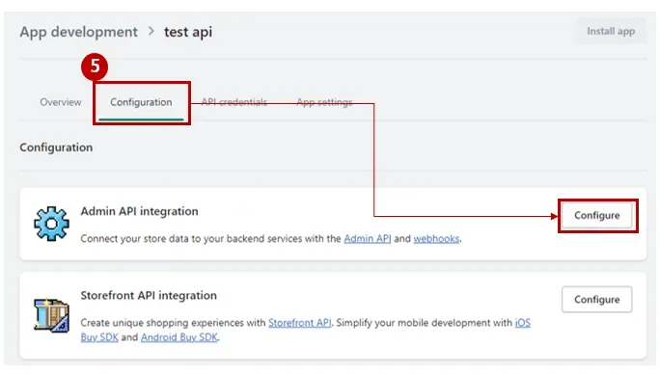Click the Storefront API storefront icon
This screenshot has width=660, height=374.
(x=51, y=315)
